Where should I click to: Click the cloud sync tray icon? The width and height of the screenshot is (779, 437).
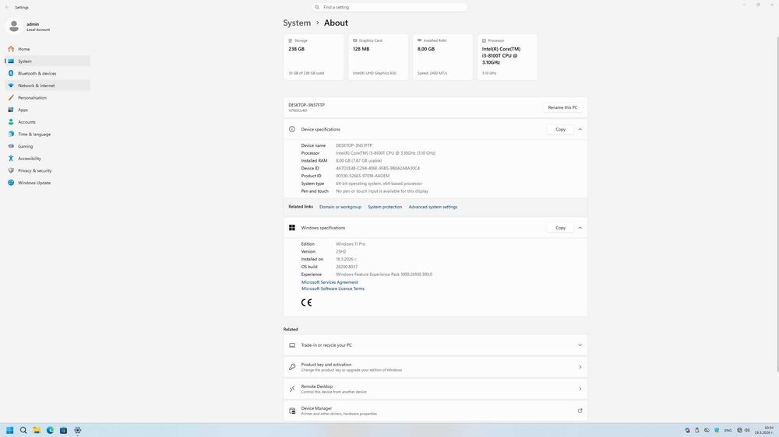click(707, 431)
